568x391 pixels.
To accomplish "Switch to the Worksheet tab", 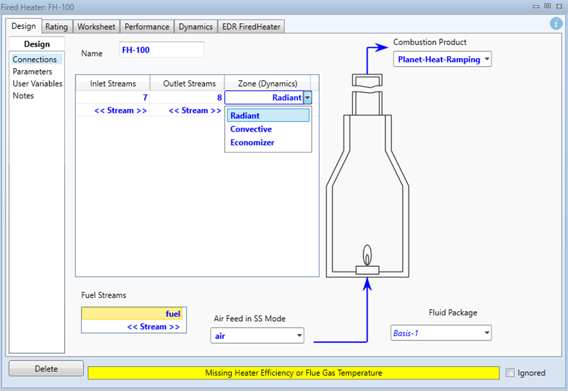I will [96, 27].
